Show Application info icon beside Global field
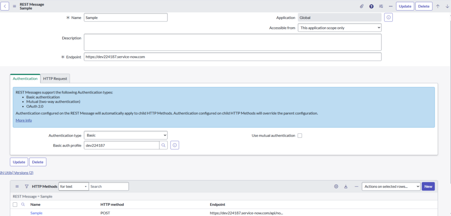Viewport: 451px width, 216px height. [x=388, y=18]
